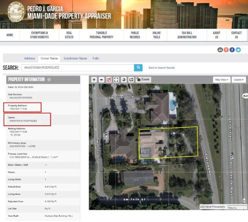The image size is (248, 222).
Task: Open the Map View dropdown
Action: point(222,80)
